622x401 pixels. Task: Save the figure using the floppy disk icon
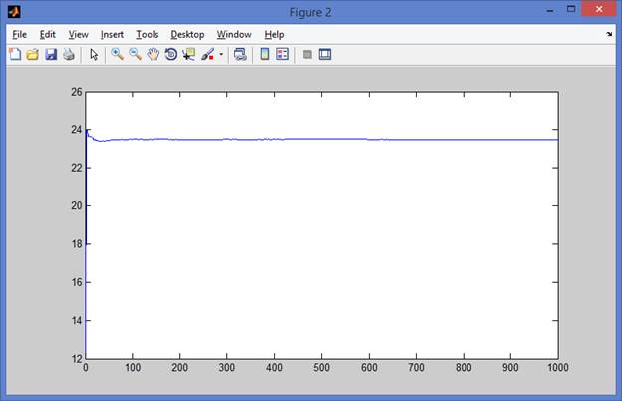(x=51, y=54)
